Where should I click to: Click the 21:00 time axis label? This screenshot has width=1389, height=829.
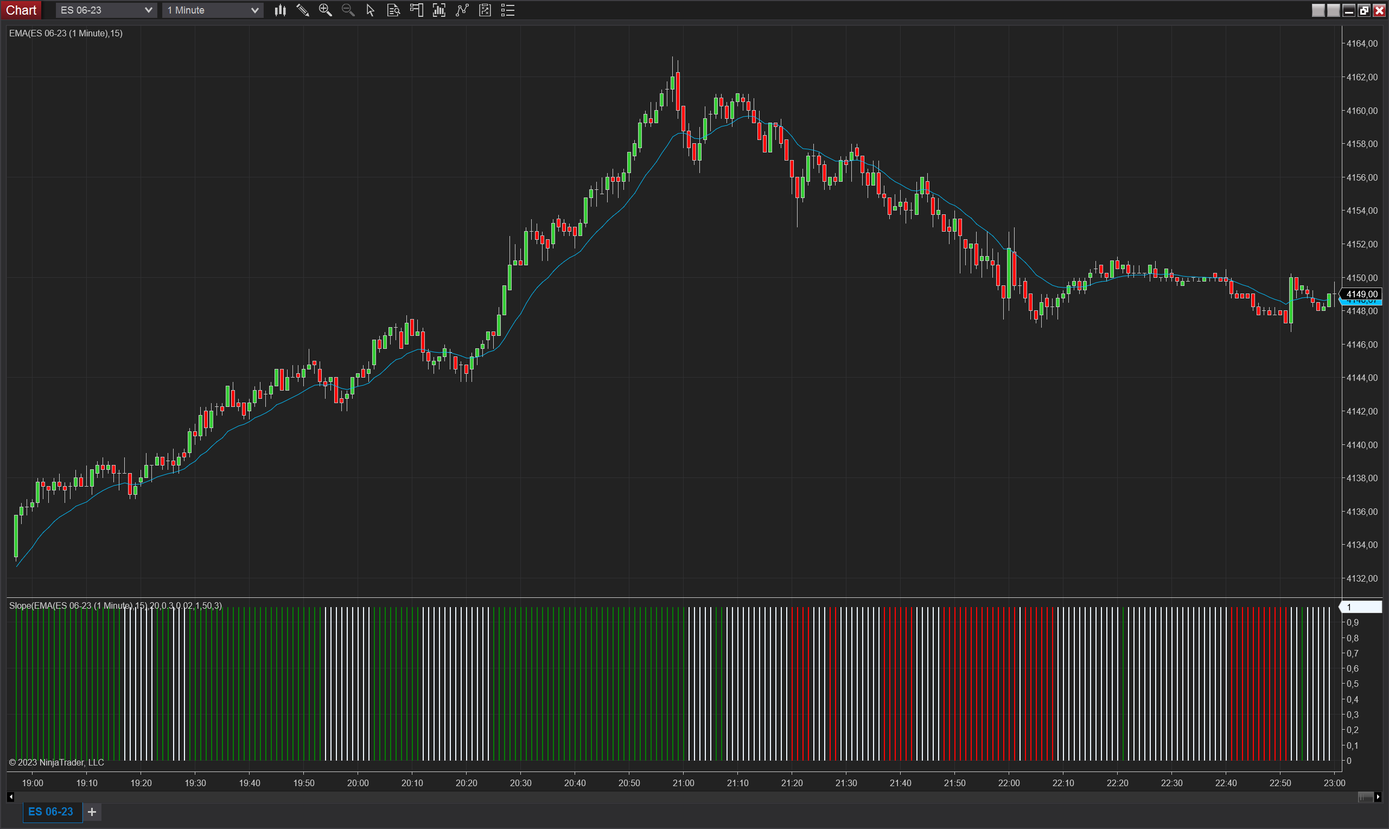(x=684, y=783)
